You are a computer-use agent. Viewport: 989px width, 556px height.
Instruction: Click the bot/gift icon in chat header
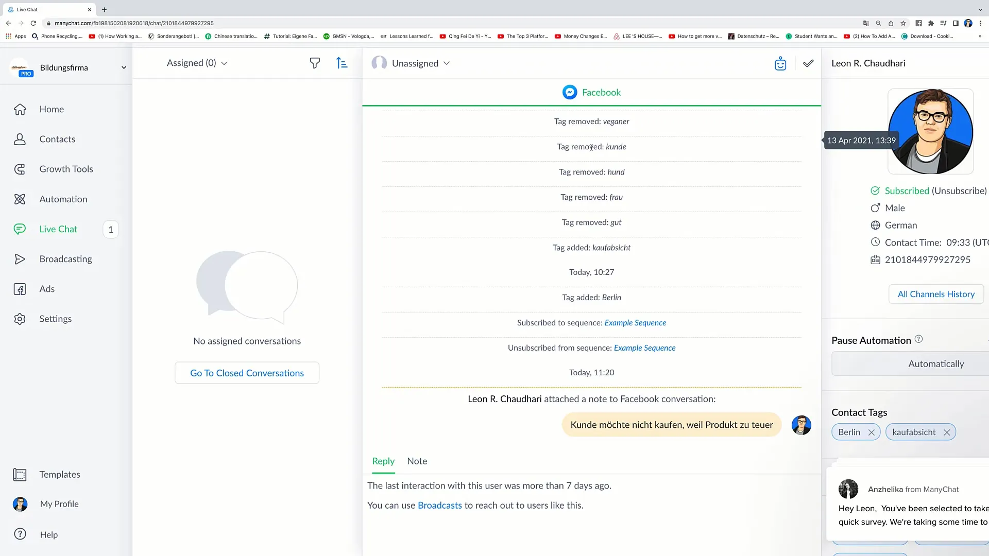780,62
